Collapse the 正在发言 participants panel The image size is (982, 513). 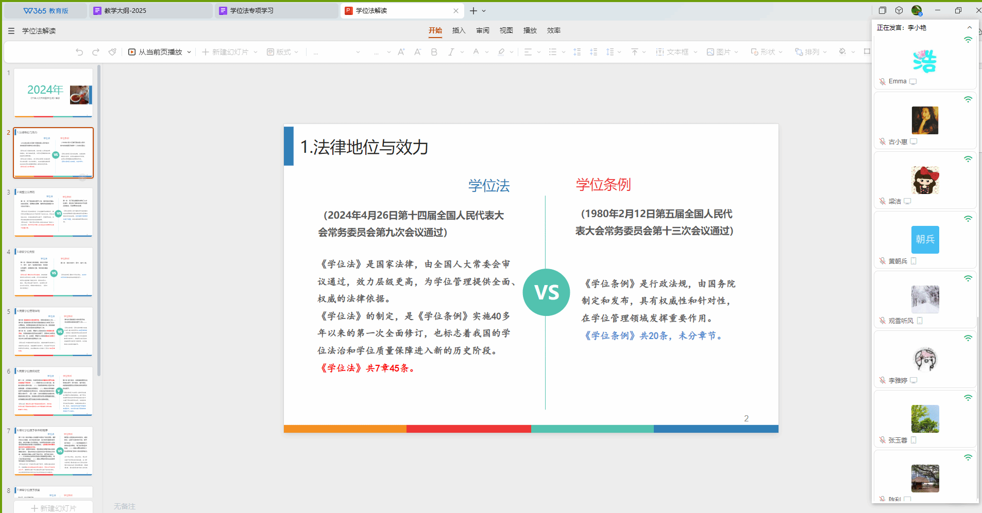pos(969,28)
